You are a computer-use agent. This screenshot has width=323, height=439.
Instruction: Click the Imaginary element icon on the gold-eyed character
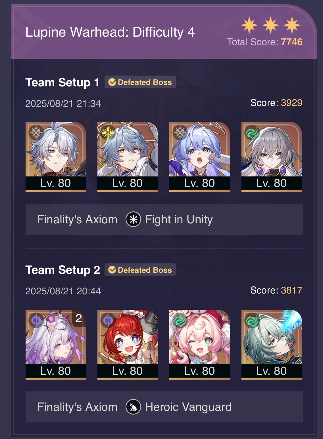point(108,132)
